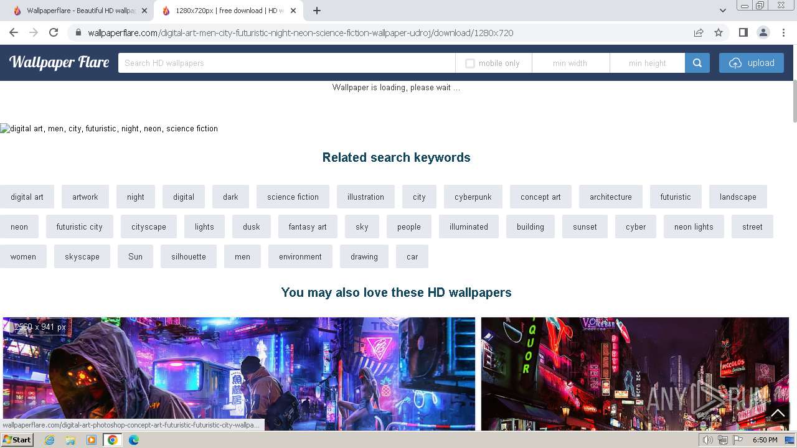Click the 'cyber' keyword tag
The image size is (797, 448).
636,226
